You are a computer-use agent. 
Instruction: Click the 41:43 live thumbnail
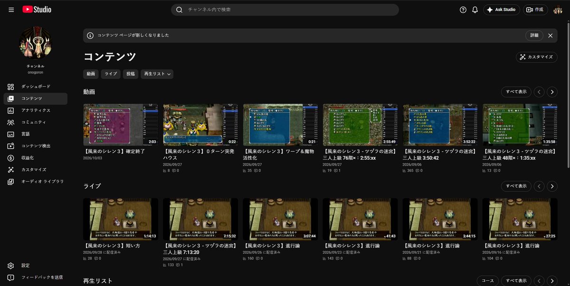pos(360,219)
